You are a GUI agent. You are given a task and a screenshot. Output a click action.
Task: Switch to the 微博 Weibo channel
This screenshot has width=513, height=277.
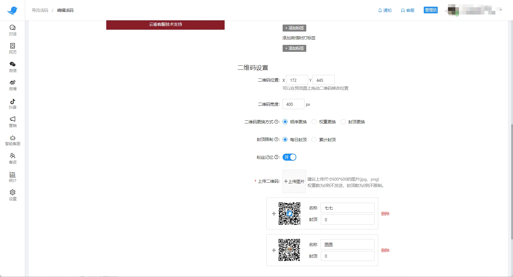12,85
